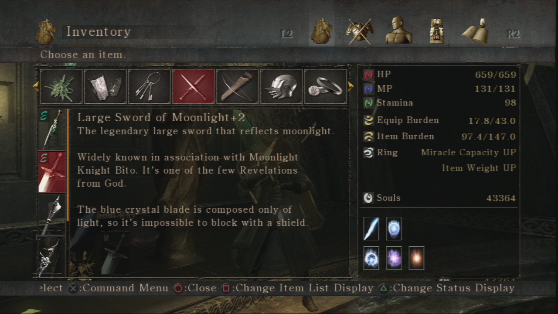
Task: Select the spear weapon in item list
Action: 52,214
